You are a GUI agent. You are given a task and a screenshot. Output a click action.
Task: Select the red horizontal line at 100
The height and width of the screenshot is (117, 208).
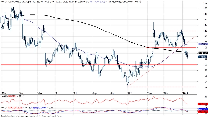tap(99, 65)
